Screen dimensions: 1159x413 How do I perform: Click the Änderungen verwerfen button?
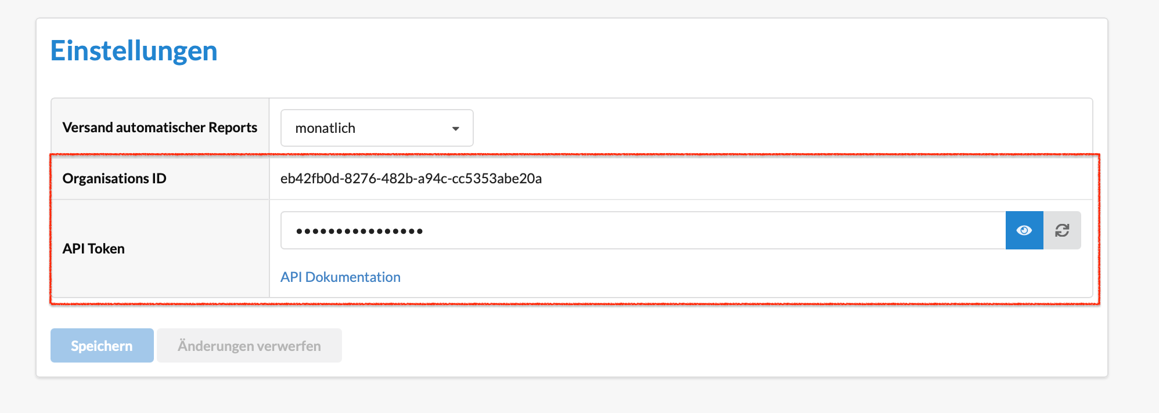(x=249, y=346)
